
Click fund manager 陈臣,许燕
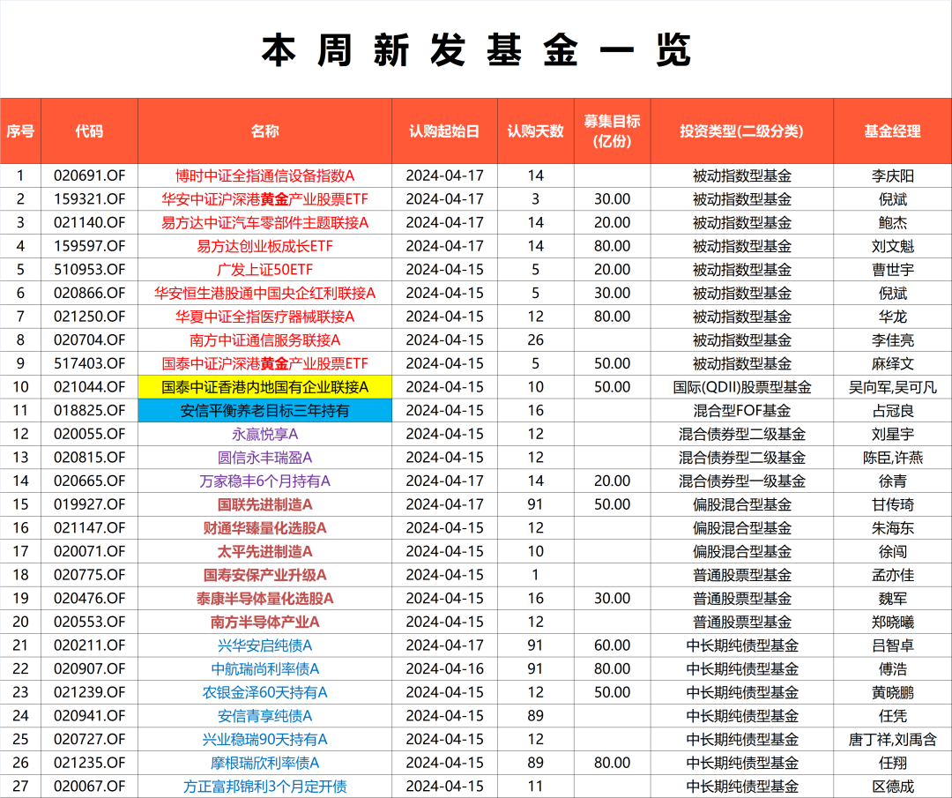(x=892, y=458)
